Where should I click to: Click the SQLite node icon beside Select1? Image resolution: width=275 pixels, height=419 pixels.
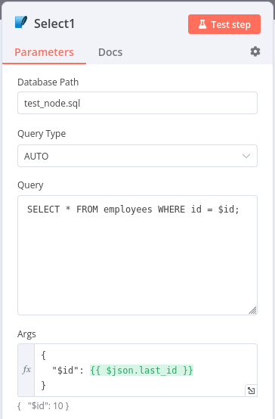(x=21, y=23)
